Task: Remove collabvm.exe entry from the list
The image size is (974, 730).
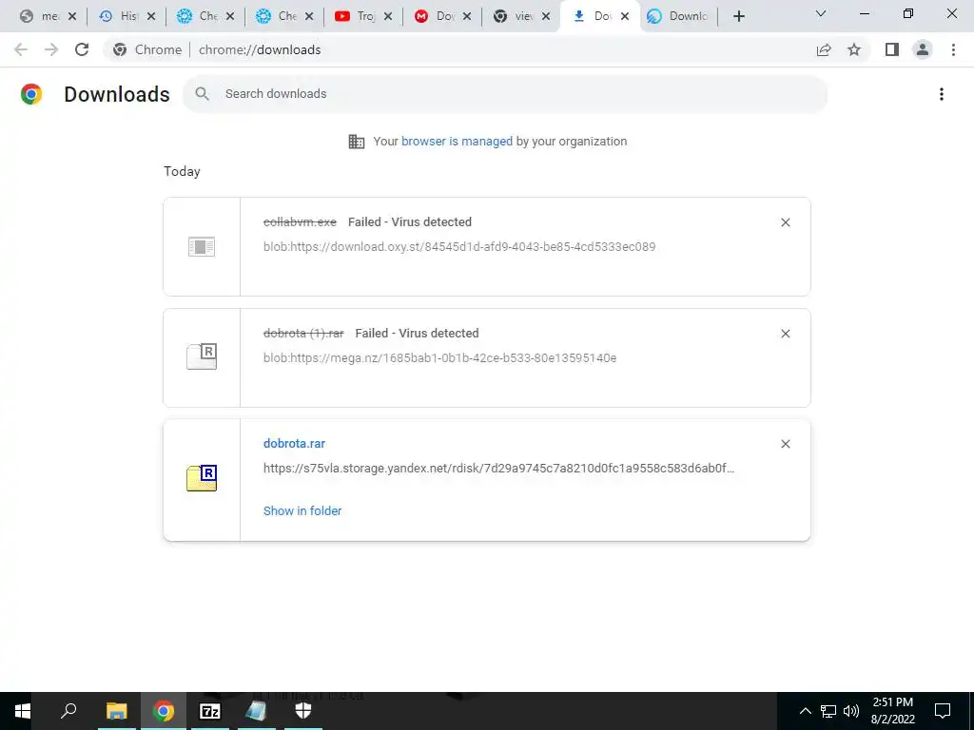Action: (785, 222)
